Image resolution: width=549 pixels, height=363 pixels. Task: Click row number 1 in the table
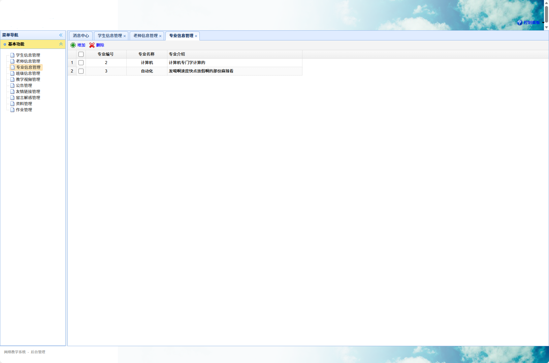tap(72, 63)
